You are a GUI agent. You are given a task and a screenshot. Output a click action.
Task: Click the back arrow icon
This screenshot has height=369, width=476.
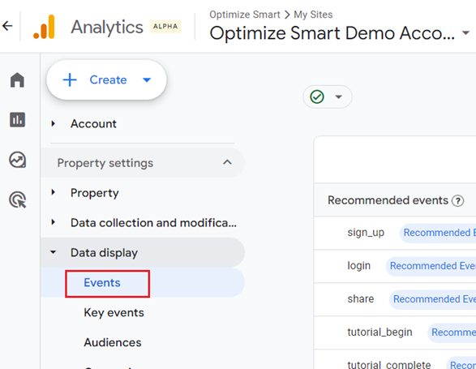coord(7,26)
